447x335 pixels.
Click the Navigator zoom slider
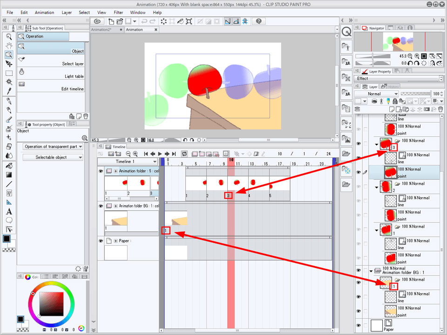point(373,56)
